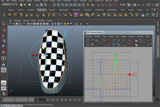Play animation forward
The height and width of the screenshot is (107, 160).
click(66, 100)
